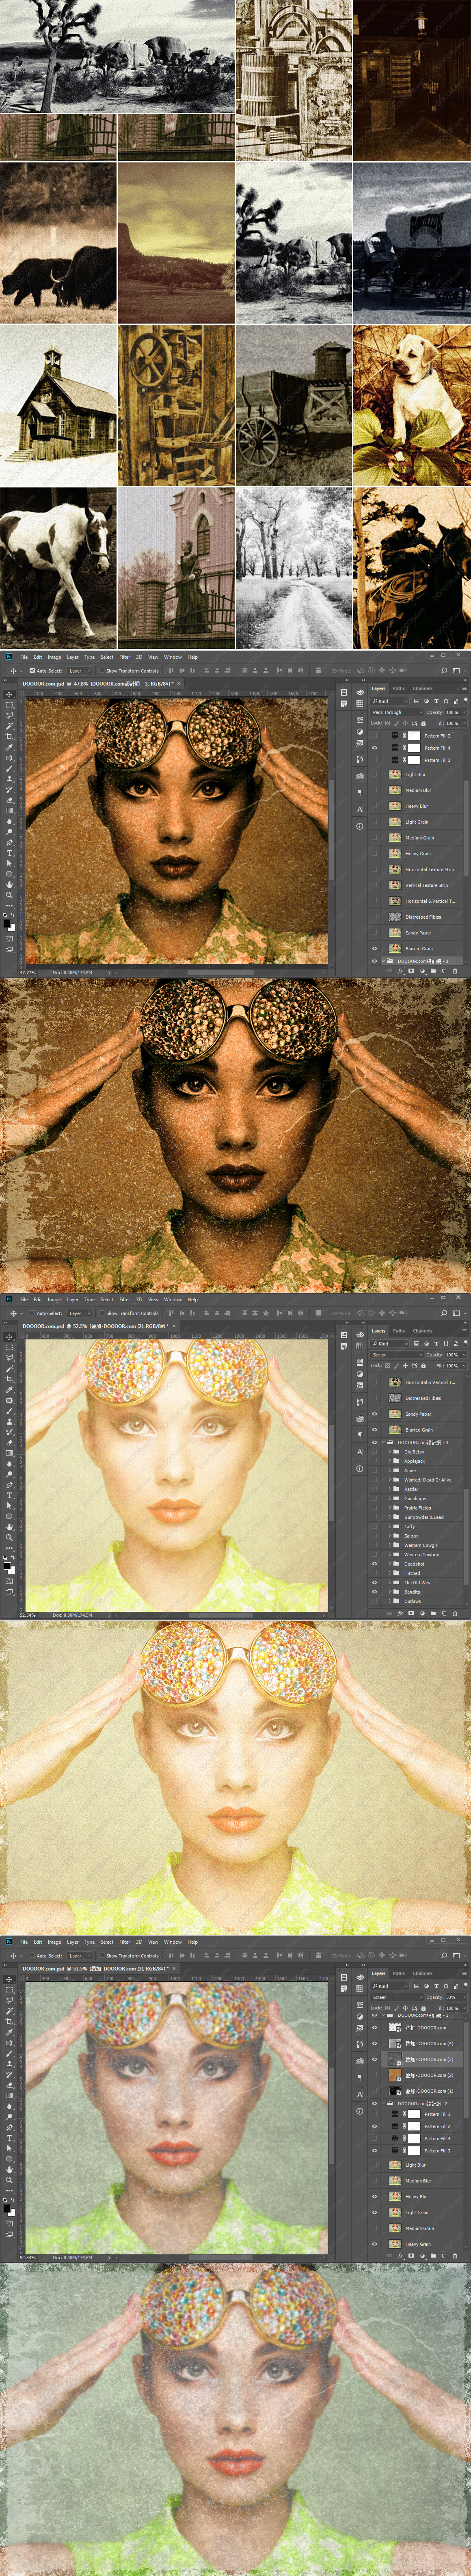The image size is (471, 2576).
Task: Open the Screen blend mode dropdown in the pale yellow window
Action: tap(397, 1355)
